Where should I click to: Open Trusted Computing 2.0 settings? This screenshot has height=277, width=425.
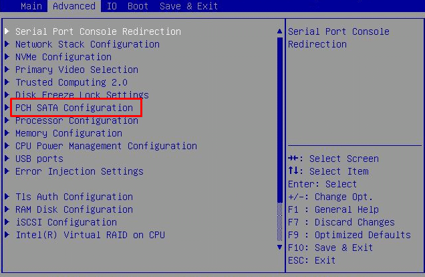tap(71, 82)
